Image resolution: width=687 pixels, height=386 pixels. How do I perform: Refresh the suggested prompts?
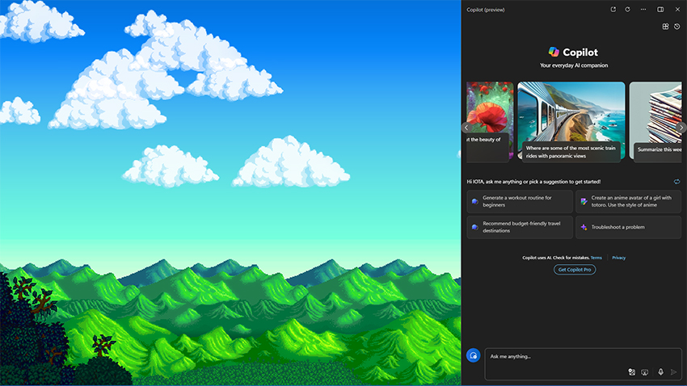[677, 182]
